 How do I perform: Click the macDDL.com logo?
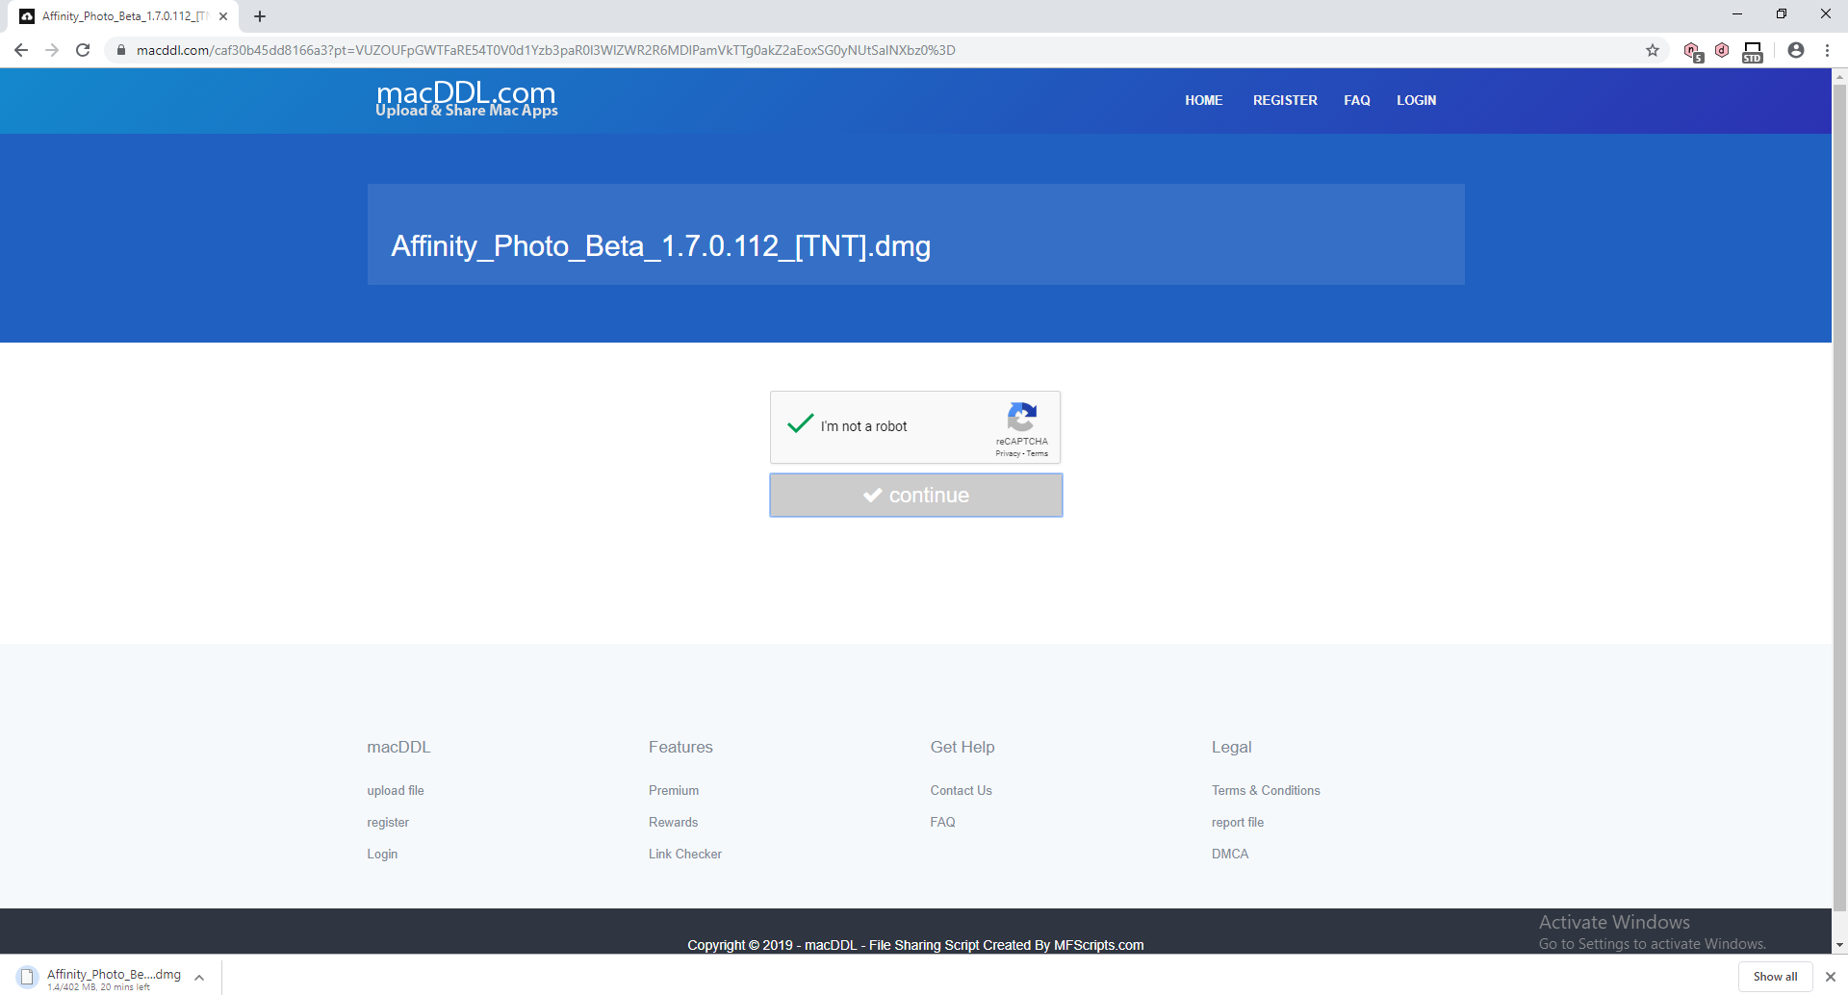coord(466,98)
